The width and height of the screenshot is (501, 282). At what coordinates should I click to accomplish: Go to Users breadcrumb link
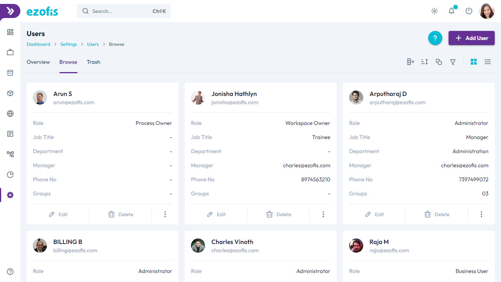click(x=93, y=44)
